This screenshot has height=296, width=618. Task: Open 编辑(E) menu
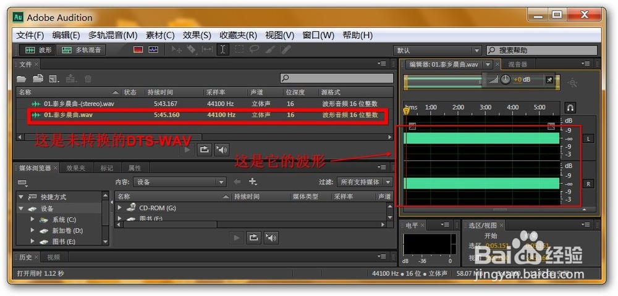tap(66, 35)
